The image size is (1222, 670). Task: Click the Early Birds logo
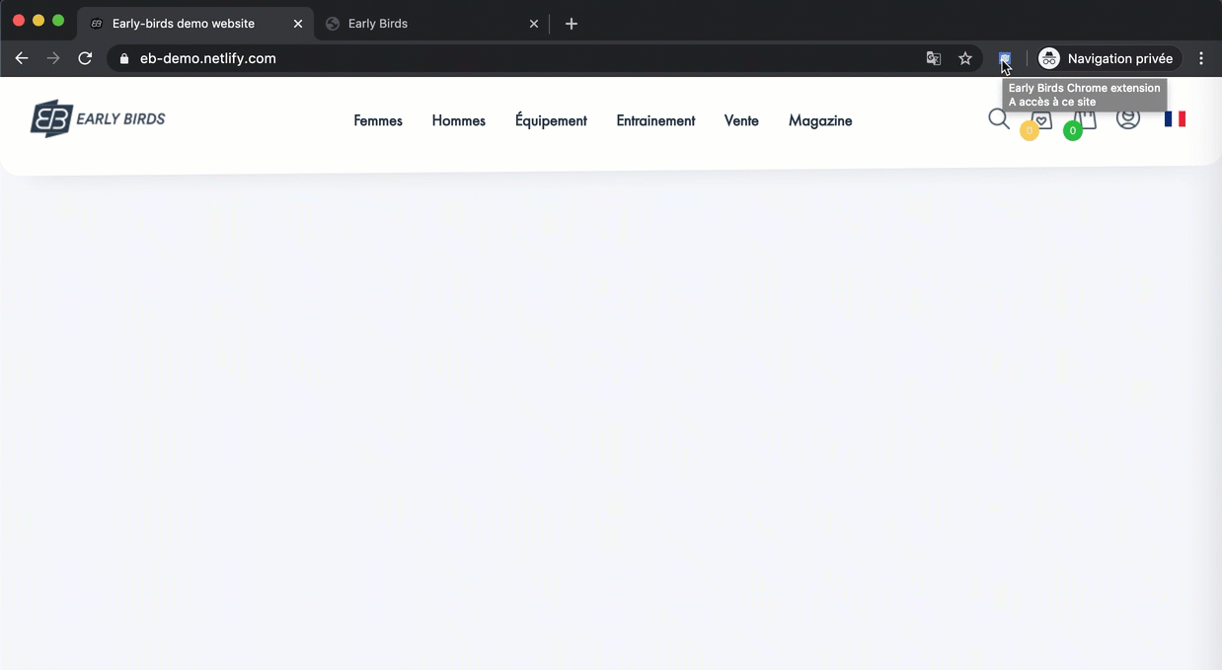click(98, 118)
